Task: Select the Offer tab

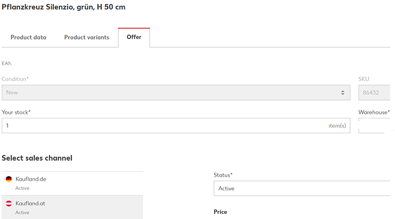Action: tap(134, 37)
